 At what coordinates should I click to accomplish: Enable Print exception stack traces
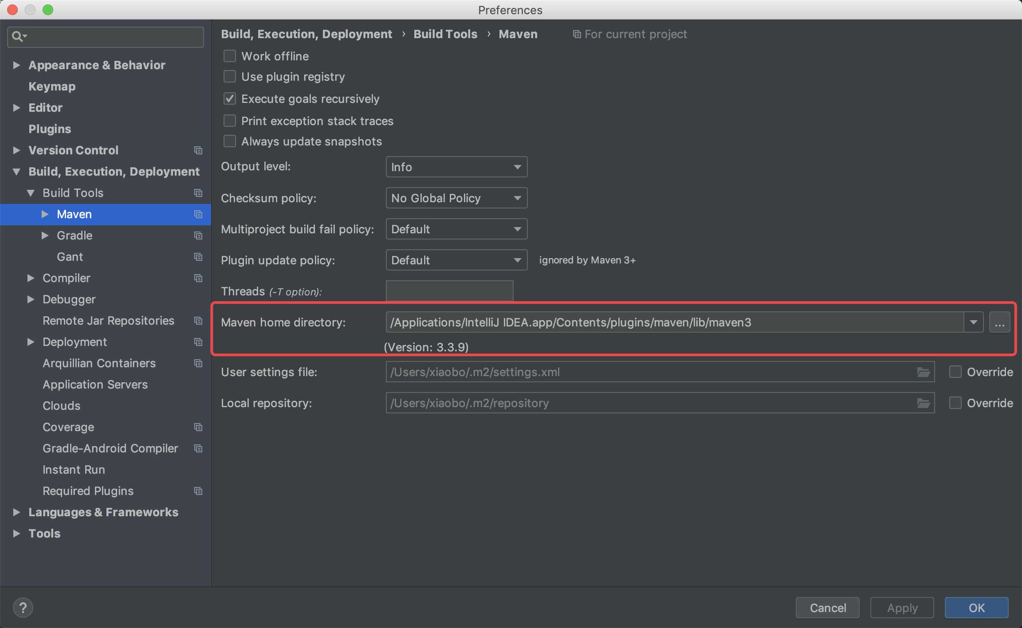point(230,121)
